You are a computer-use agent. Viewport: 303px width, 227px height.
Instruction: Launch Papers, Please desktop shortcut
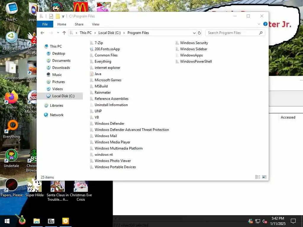(12, 188)
